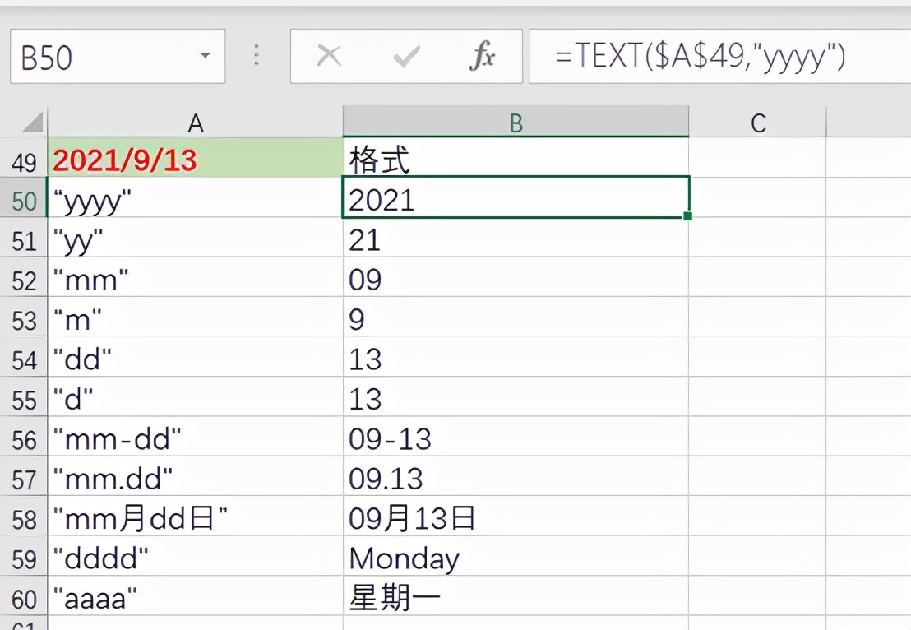Screen dimensions: 911x630
Task: Select column A header
Action: coord(196,122)
